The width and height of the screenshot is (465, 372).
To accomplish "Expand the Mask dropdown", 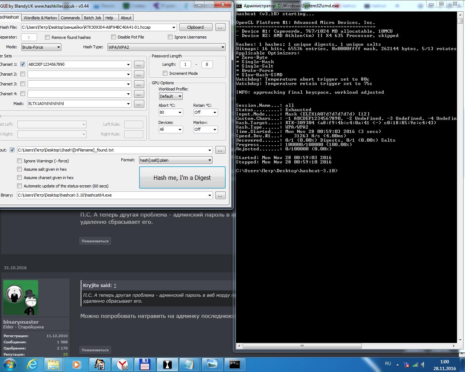I will [128, 104].
